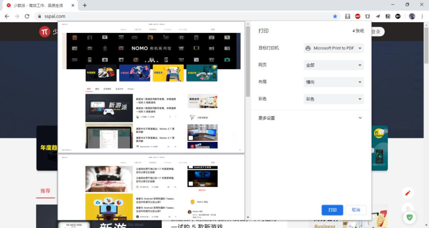
Task: Click the NOMO 相机陈列馆 banner in preview
Action: coord(151,51)
